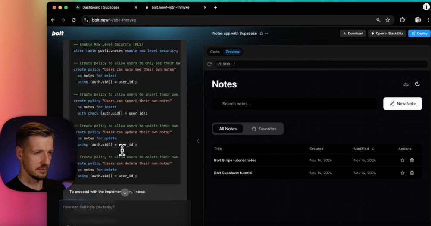This screenshot has height=226, width=431.
Task: Click the Search notes field
Action: 294,104
